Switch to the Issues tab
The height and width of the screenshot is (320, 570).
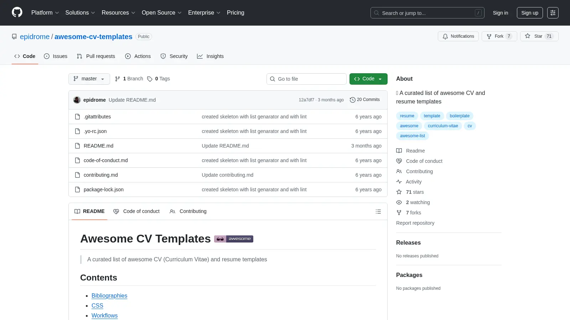56,56
